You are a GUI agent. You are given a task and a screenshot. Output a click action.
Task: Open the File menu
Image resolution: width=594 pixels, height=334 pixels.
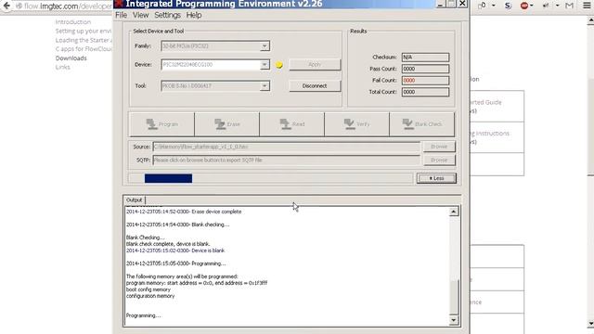click(x=122, y=15)
